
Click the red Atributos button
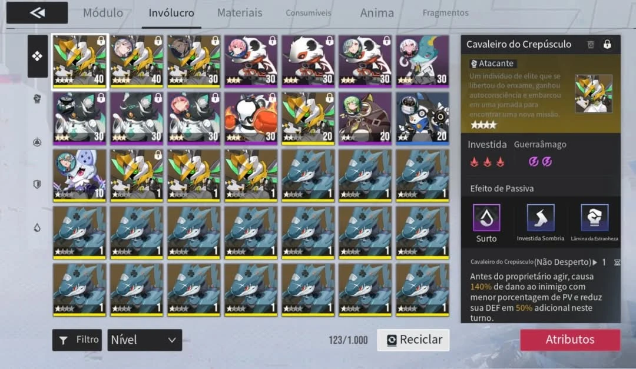(x=570, y=340)
